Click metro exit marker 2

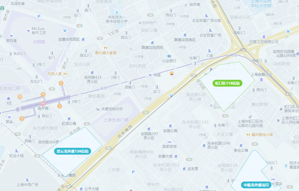[60, 106]
